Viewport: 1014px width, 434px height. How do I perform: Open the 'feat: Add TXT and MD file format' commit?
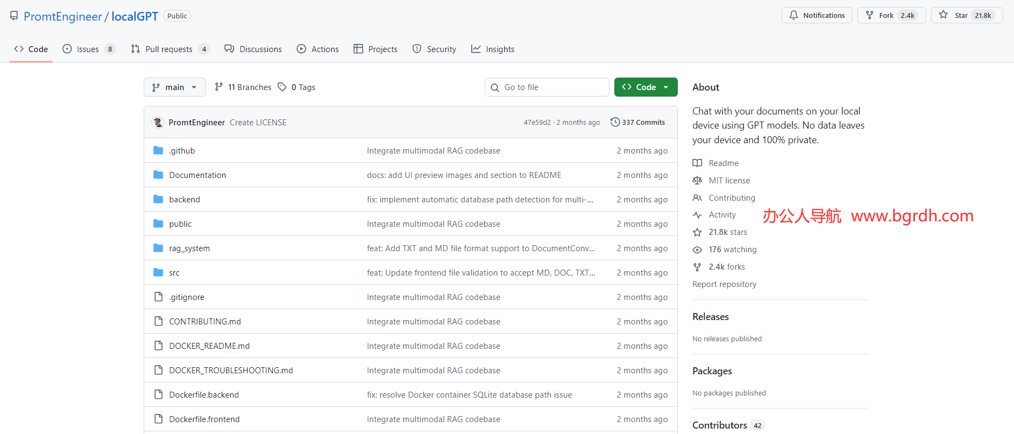click(481, 248)
